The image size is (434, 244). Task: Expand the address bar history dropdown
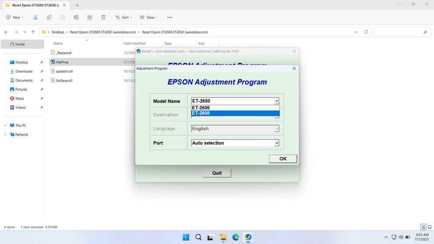[356, 32]
